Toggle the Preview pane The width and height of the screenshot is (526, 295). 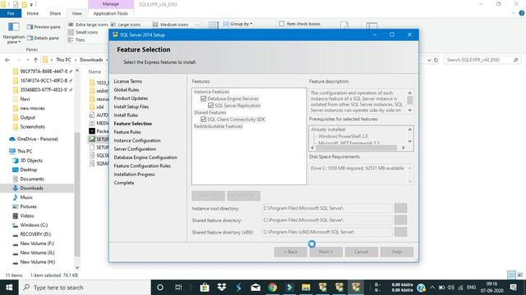[44, 27]
